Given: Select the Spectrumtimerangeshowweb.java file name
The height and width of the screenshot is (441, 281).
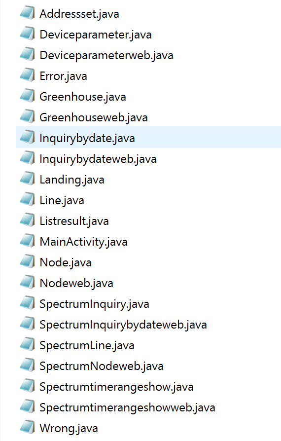Looking at the screenshot, I should pyautogui.click(x=127, y=408).
